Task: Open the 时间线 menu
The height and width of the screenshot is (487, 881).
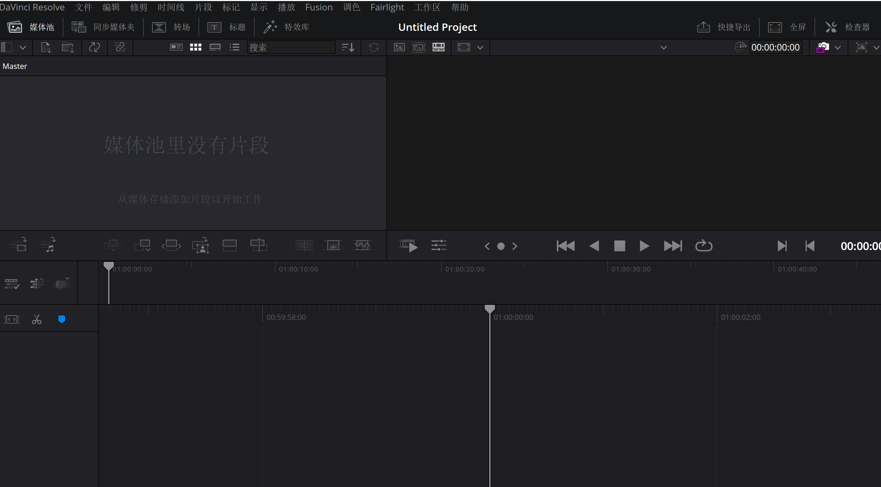Action: pyautogui.click(x=171, y=7)
